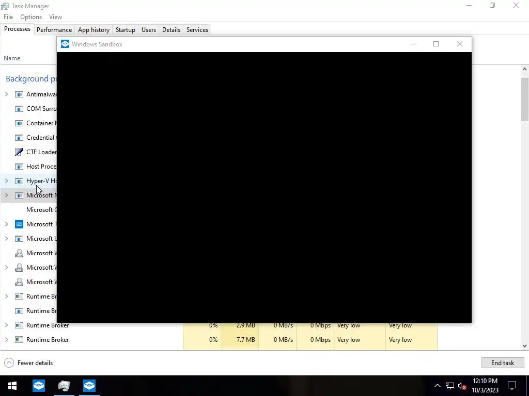Click the scrollbar down arrow
Image resolution: width=529 pixels, height=396 pixels.
524,346
